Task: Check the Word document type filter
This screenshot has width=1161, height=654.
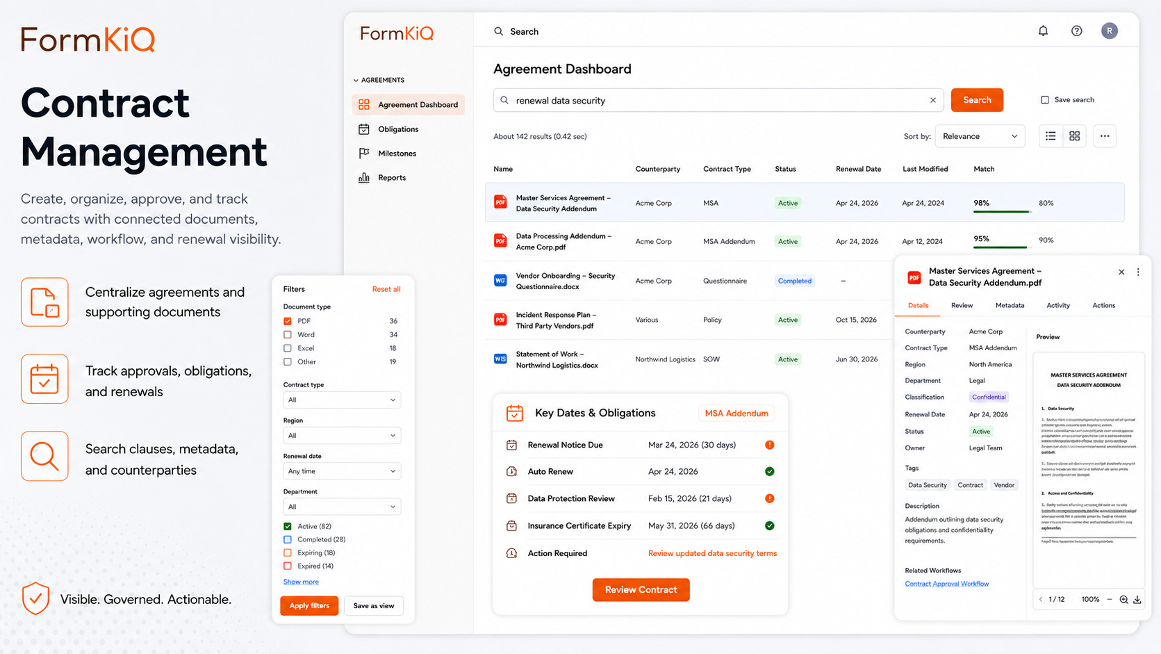Action: 288,334
